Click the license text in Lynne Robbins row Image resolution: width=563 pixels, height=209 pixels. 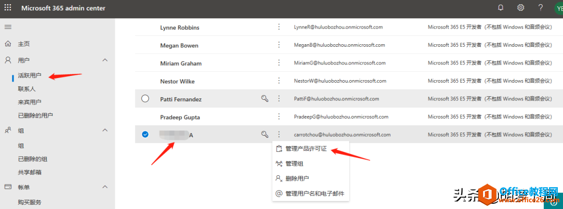489,27
